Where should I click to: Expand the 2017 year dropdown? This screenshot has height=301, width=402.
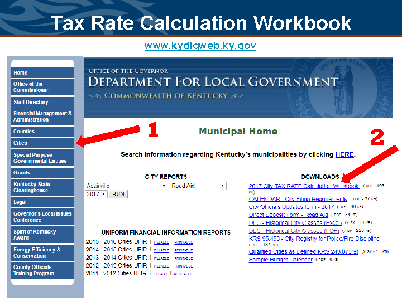tap(96, 194)
